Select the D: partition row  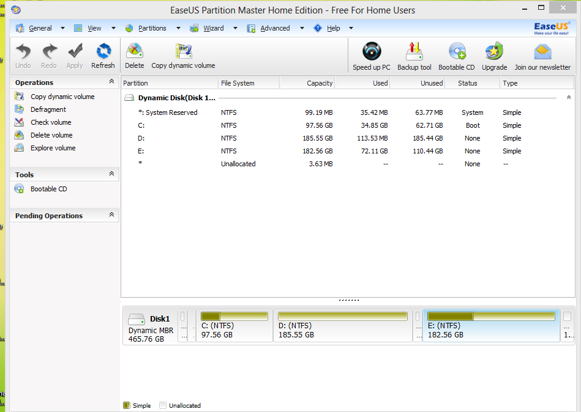click(x=348, y=138)
